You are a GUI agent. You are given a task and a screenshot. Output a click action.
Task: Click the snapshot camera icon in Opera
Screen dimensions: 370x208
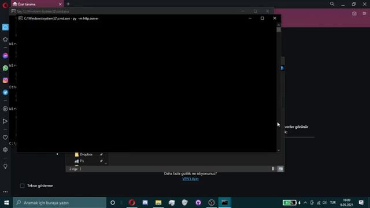point(354,14)
